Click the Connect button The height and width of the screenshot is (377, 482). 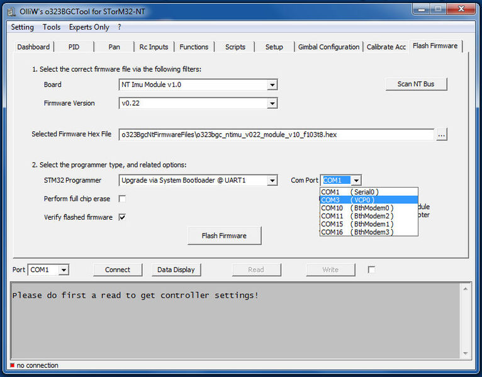[118, 269]
